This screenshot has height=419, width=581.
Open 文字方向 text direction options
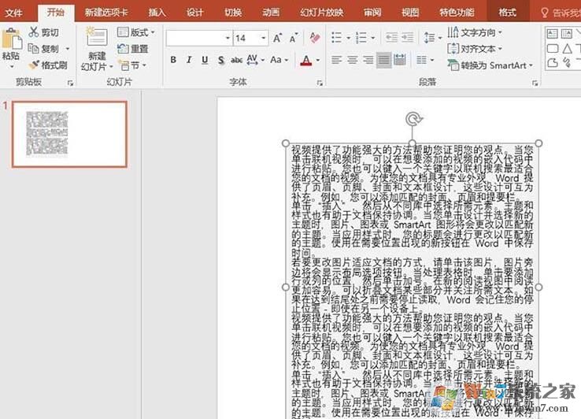click(x=475, y=32)
